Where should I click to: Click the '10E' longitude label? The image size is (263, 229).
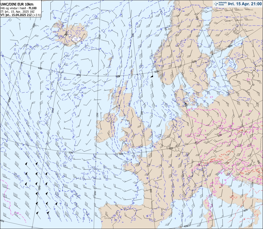coord(165,29)
